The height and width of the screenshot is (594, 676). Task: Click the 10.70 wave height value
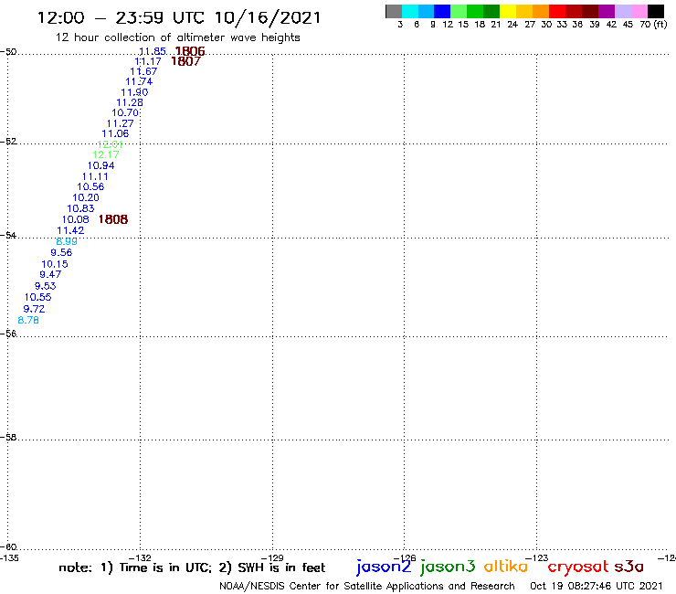click(125, 113)
